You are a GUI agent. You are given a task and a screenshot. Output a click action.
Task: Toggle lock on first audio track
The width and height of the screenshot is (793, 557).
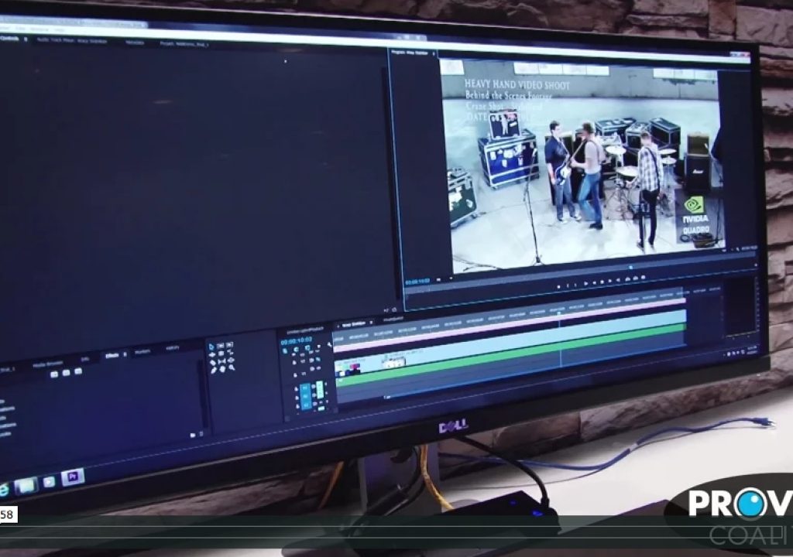point(297,389)
